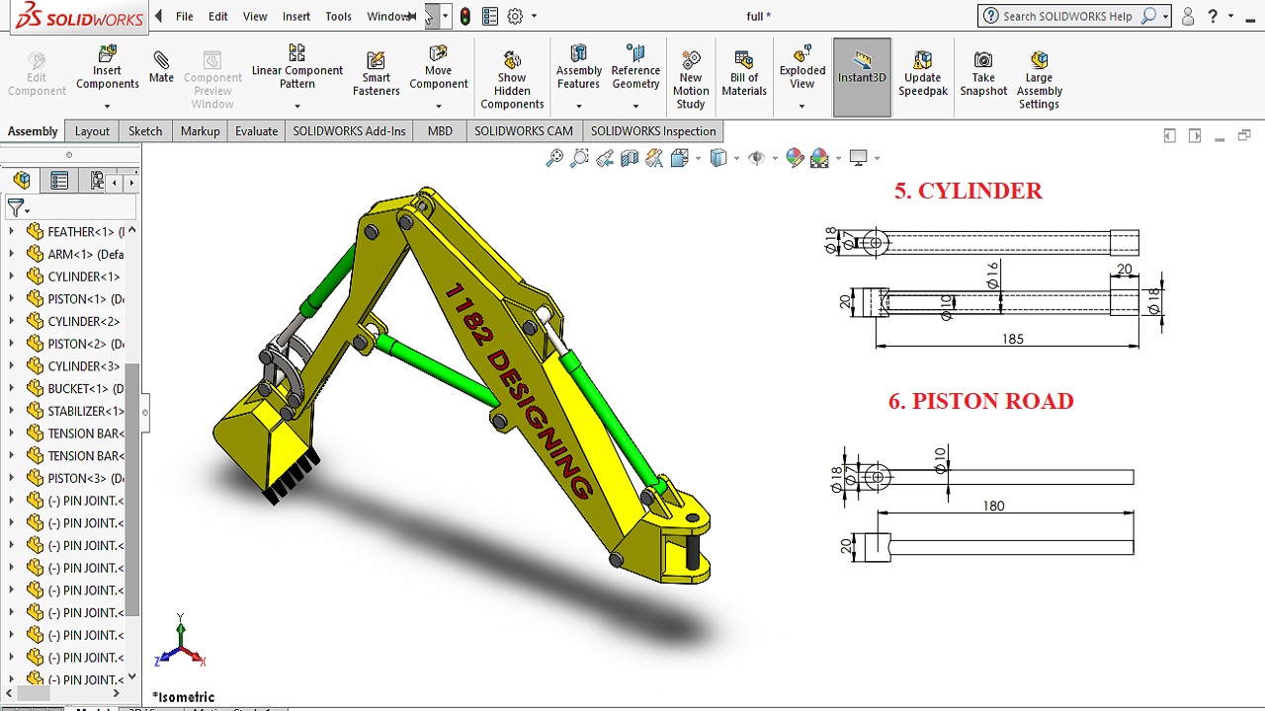
Task: Expand the BUCKET<1> tree node
Action: [12, 388]
